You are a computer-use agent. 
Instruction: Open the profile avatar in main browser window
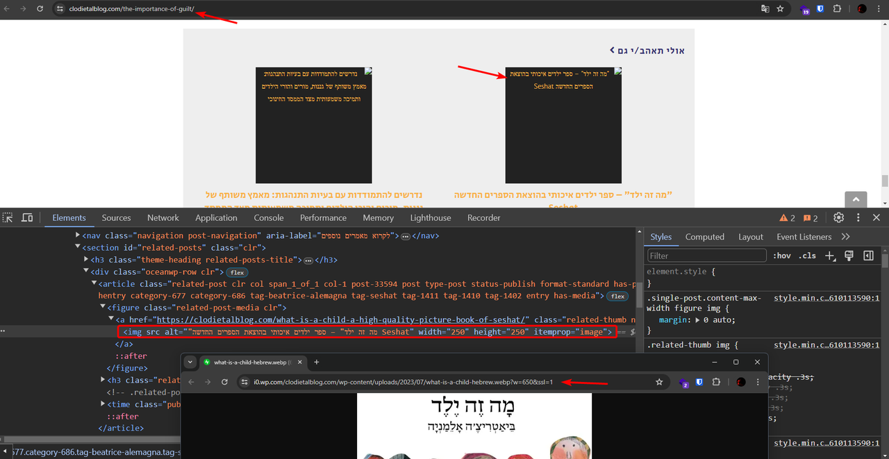pyautogui.click(x=862, y=9)
